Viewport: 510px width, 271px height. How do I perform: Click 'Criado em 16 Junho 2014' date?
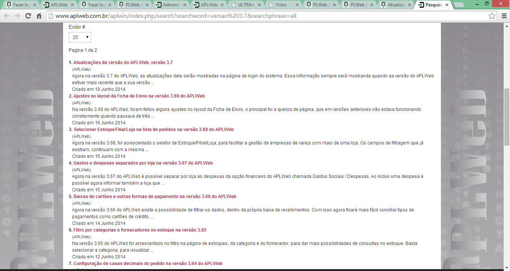click(99, 123)
